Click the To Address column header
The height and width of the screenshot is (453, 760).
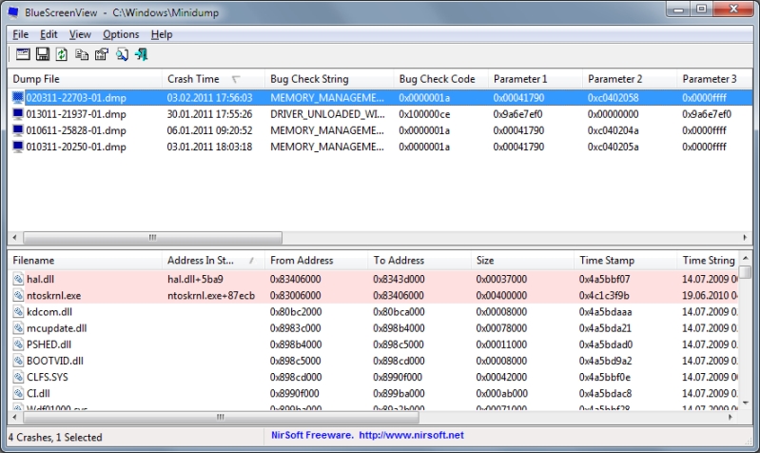[x=419, y=261]
